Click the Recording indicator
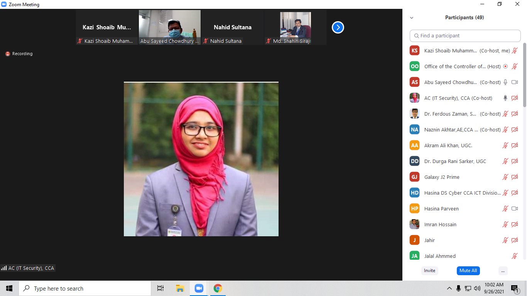Screen dimensions: 527x296 click(x=19, y=54)
